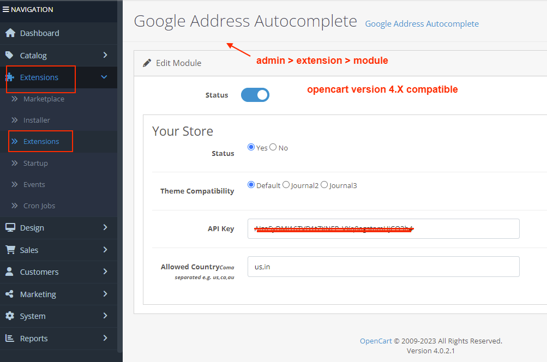
Task: Click the Extensions puzzle piece icon
Action: 10,77
